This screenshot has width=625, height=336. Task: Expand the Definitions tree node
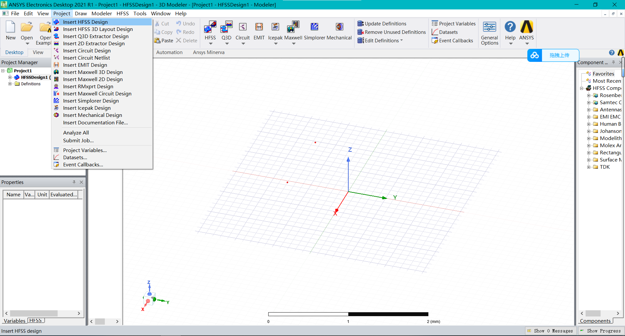10,84
